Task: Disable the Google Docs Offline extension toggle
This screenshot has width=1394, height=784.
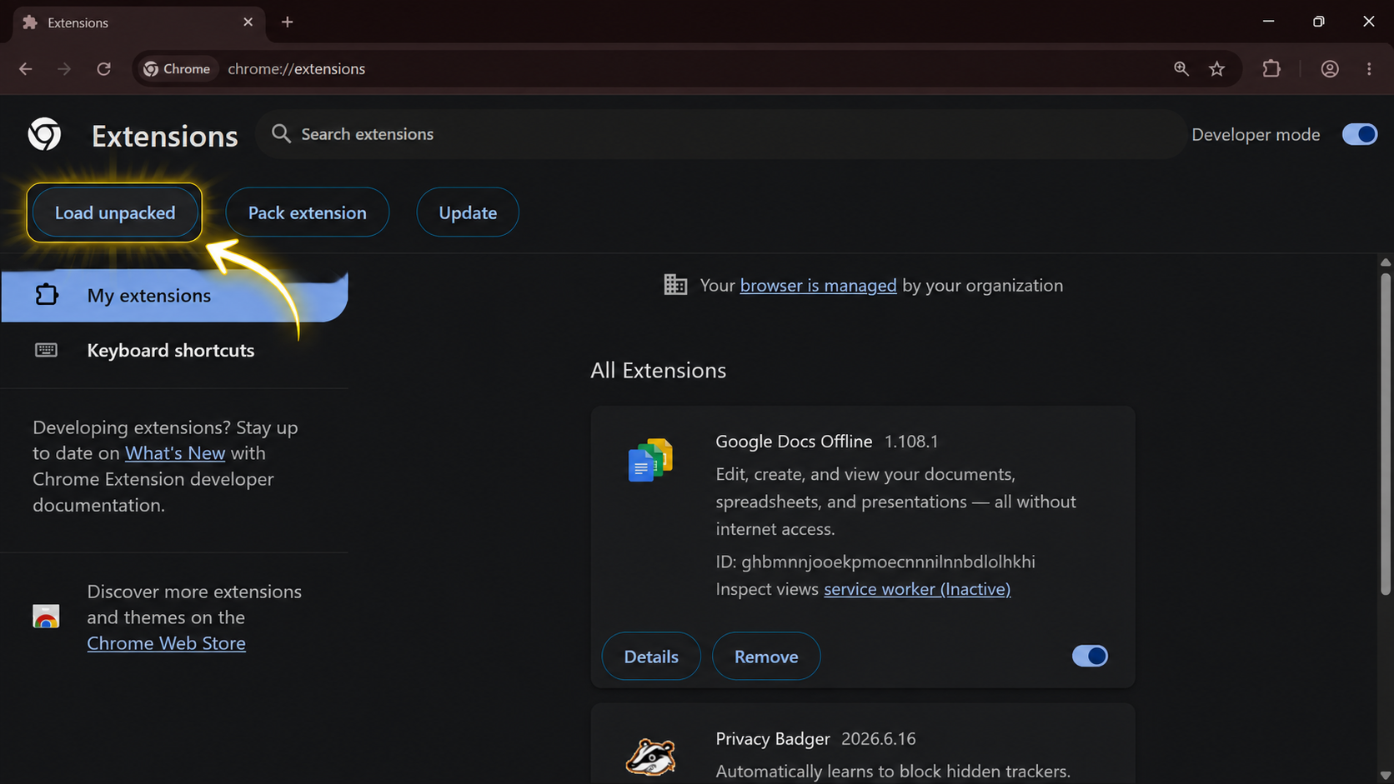Action: click(x=1090, y=656)
